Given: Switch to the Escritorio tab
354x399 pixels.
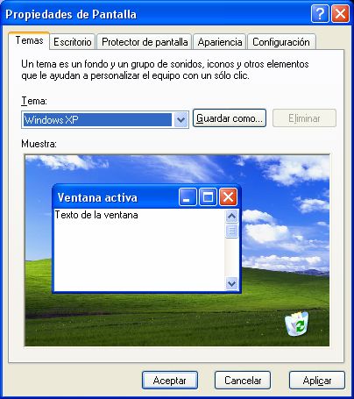Looking at the screenshot, I should pos(73,42).
